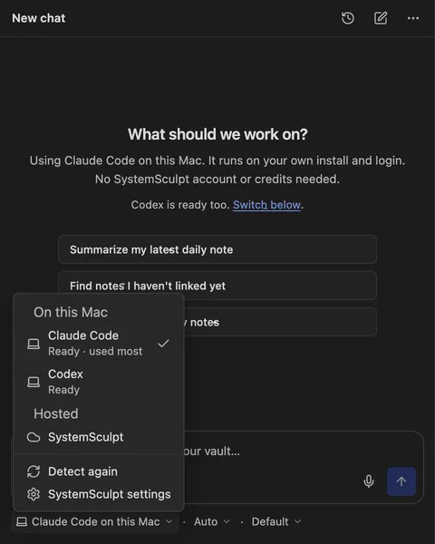
Task: Select SystemSculpt hosted option
Action: [99, 437]
